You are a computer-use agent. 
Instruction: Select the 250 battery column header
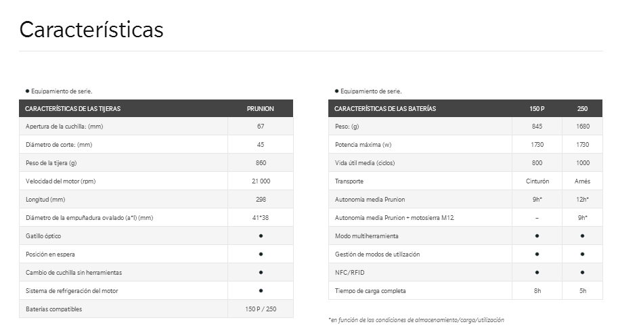582,108
